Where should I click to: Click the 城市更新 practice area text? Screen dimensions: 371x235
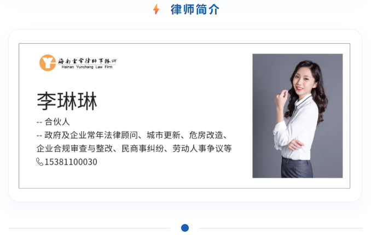(164, 135)
